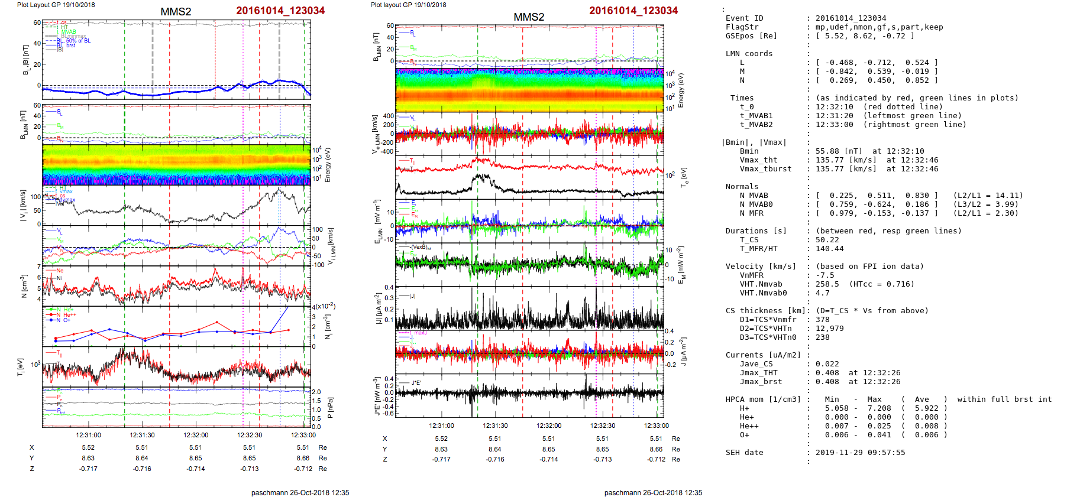Select the red 20161014_123034 label on right plot
1067x497 pixels.
click(x=633, y=11)
